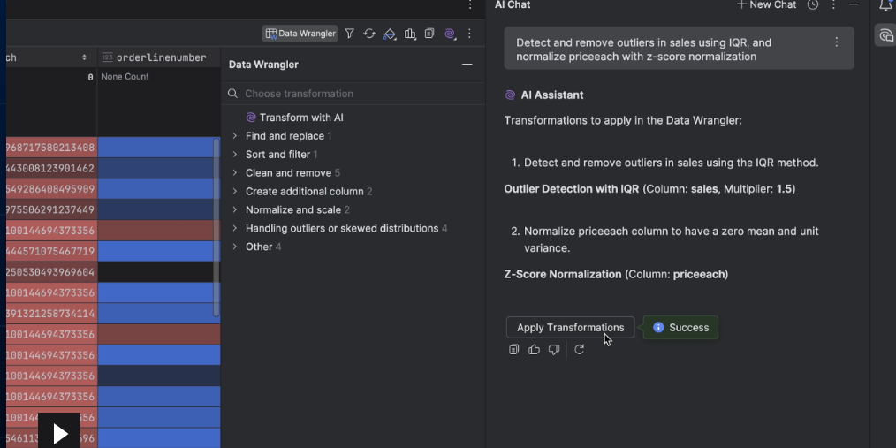Expand the Normalize and scale category
896x448 pixels.
(x=235, y=210)
